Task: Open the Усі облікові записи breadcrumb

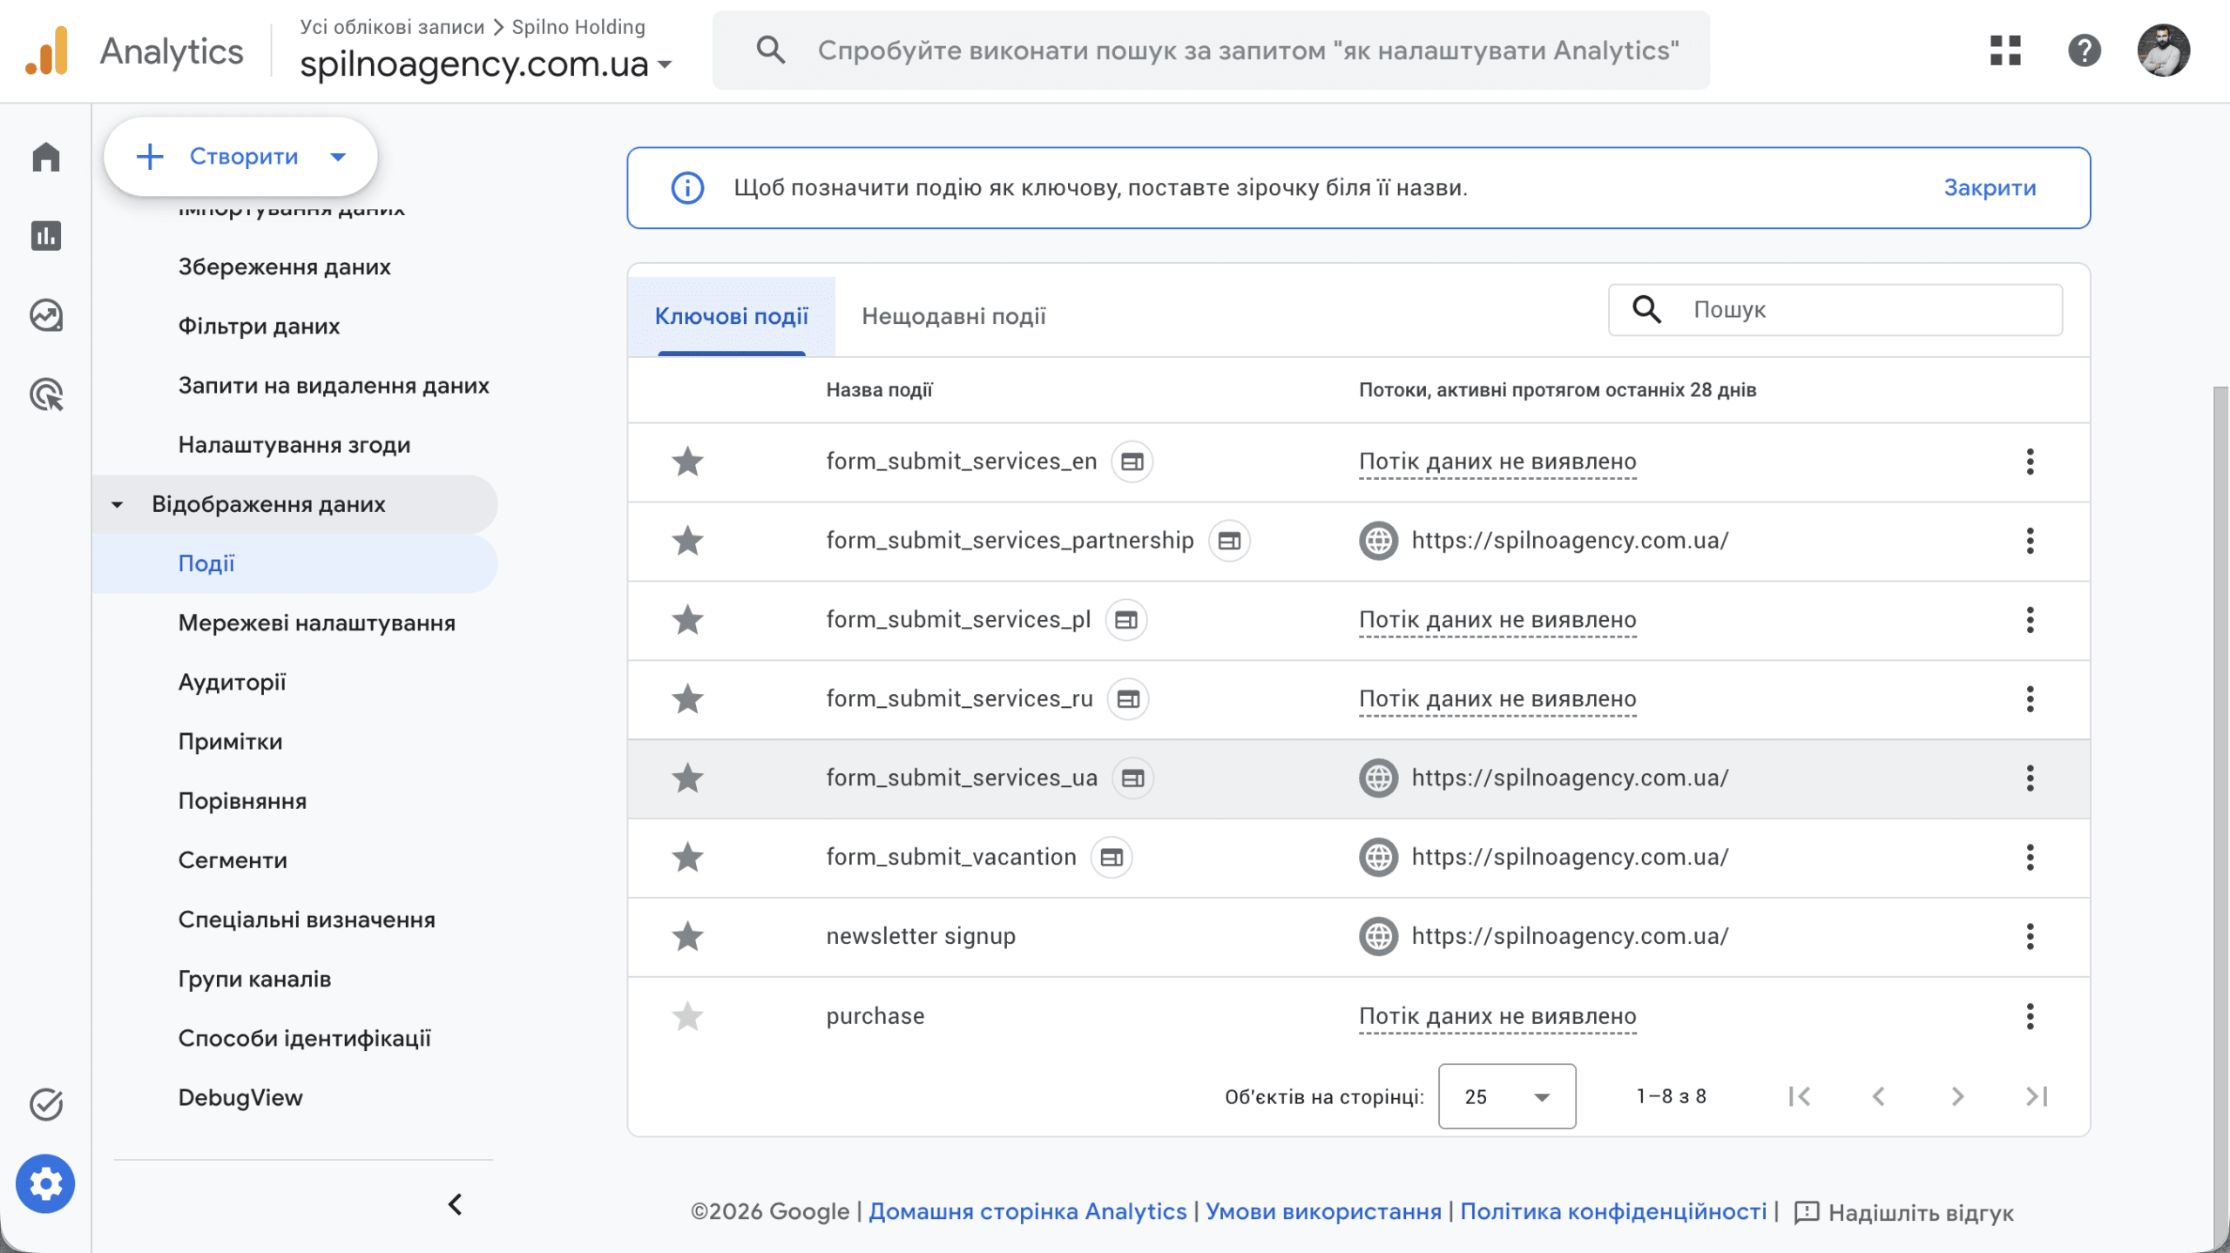Action: pyautogui.click(x=392, y=27)
